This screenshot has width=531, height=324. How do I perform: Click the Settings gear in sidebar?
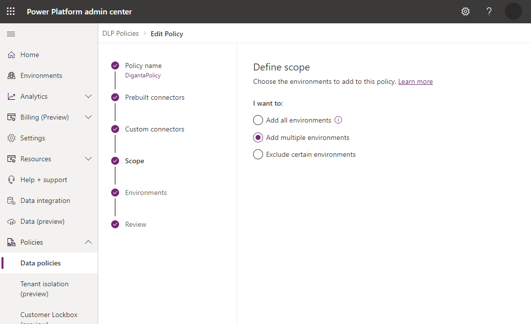(x=11, y=138)
